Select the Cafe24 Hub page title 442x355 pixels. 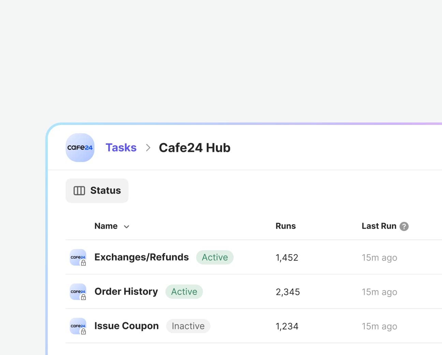tap(194, 147)
